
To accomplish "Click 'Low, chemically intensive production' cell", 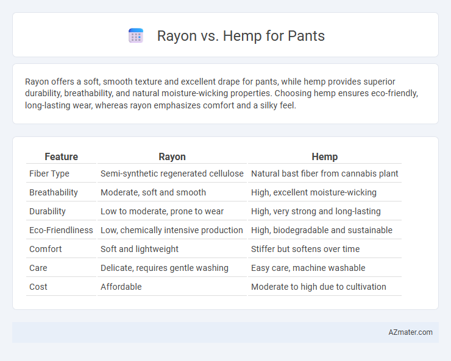I will 172,230.
